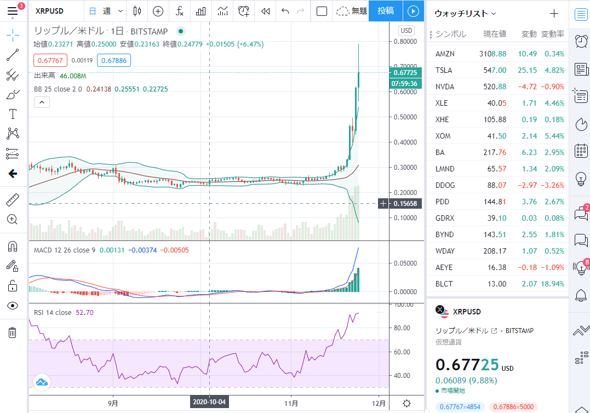The image size is (590, 413).
Task: Open the unnamed layout cloud menu
Action: pyautogui.click(x=351, y=11)
